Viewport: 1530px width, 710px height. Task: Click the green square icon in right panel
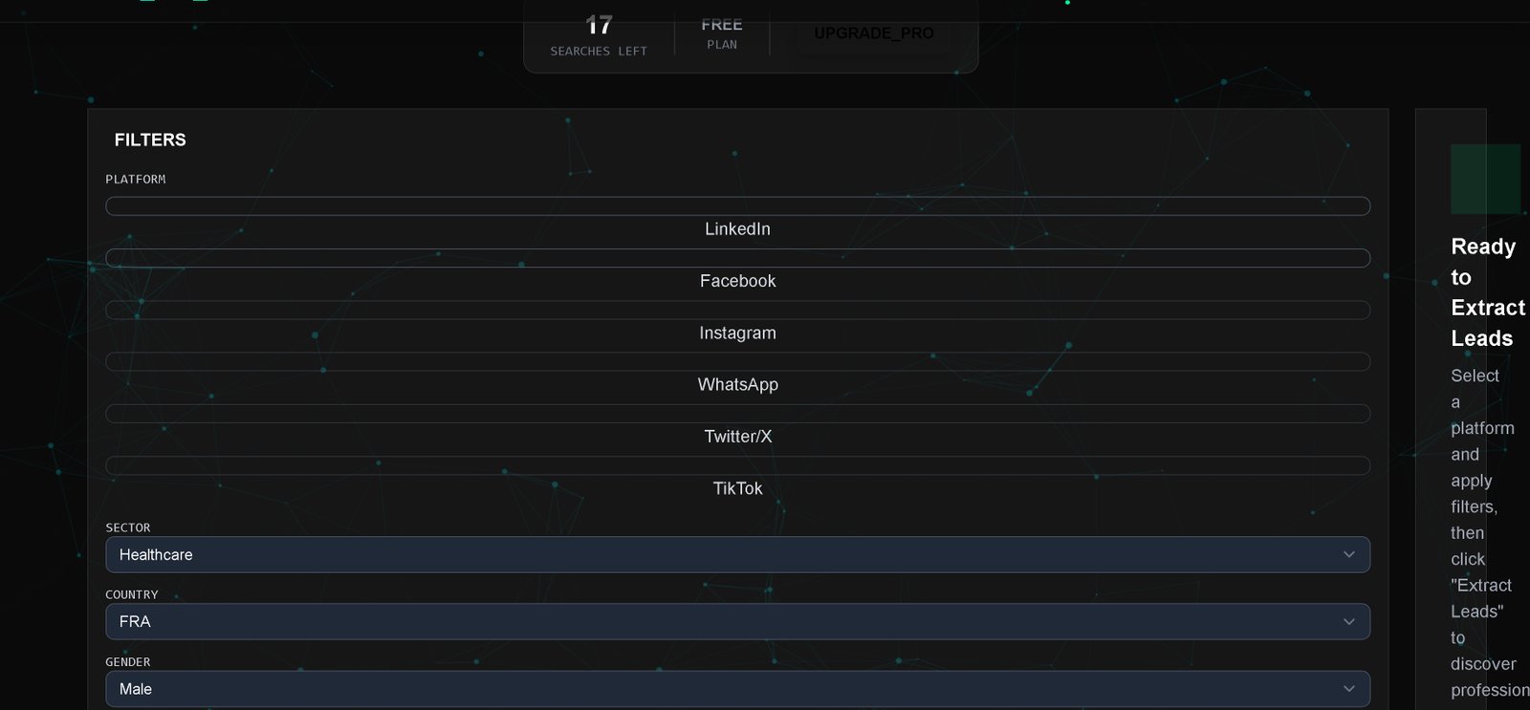click(x=1485, y=179)
